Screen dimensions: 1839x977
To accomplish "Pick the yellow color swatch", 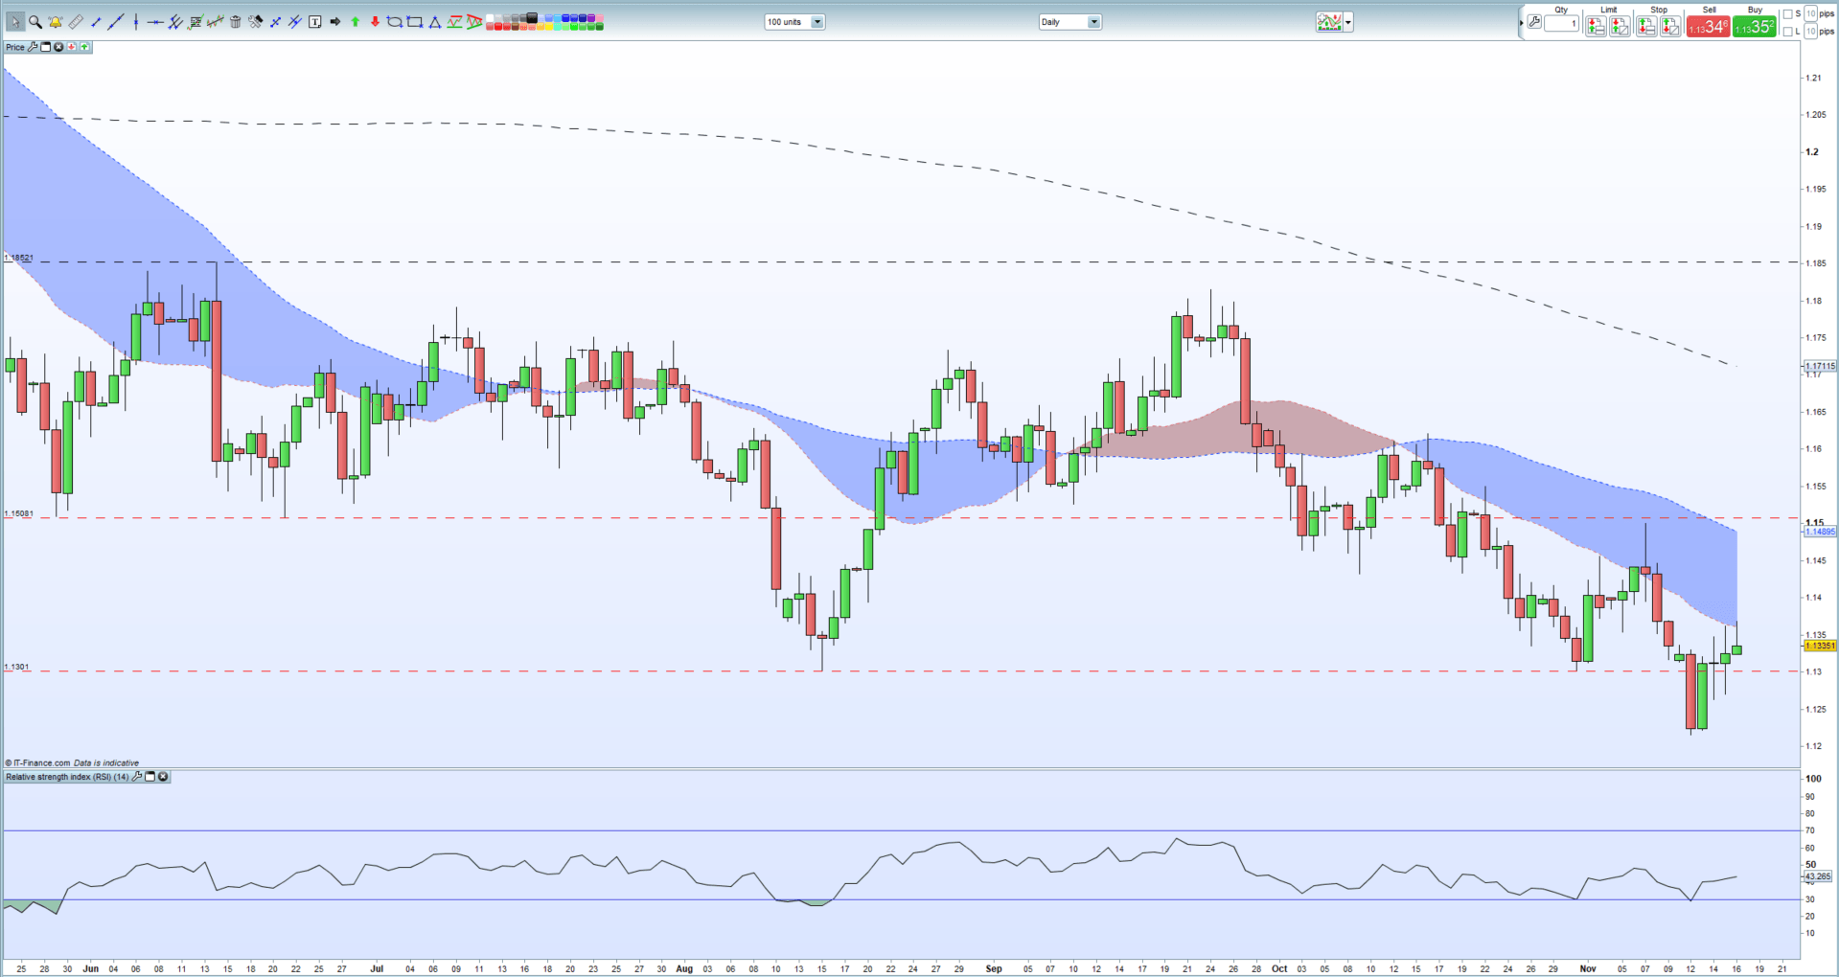I will point(548,26).
